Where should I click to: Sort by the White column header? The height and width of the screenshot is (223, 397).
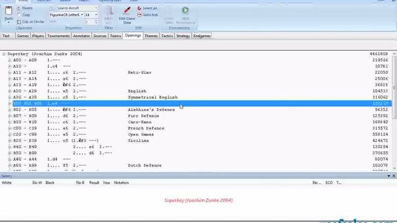tap(7, 183)
